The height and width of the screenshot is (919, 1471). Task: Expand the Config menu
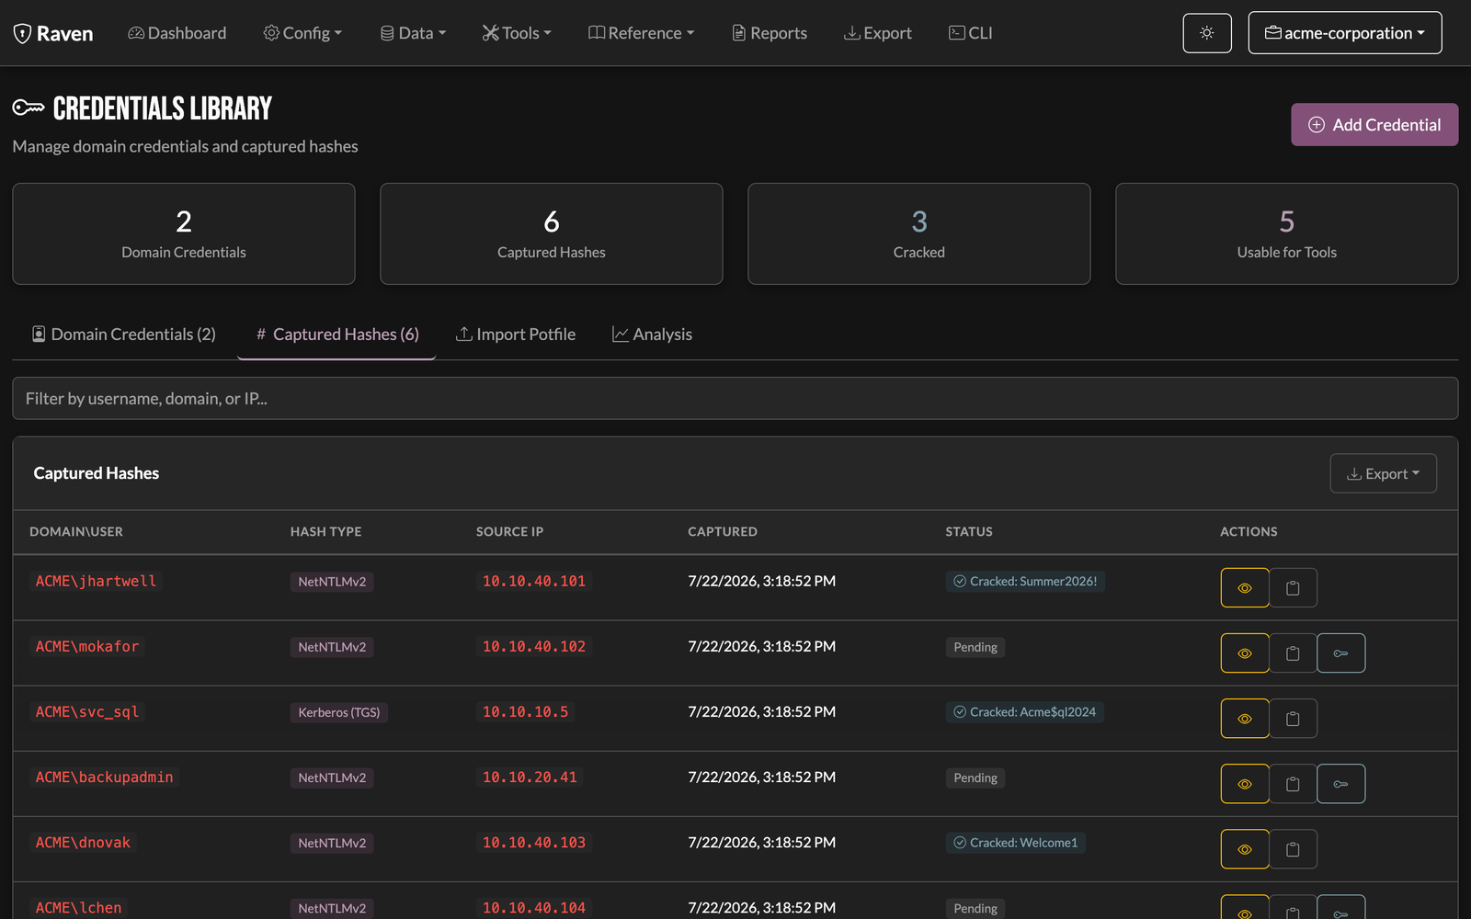(x=302, y=33)
